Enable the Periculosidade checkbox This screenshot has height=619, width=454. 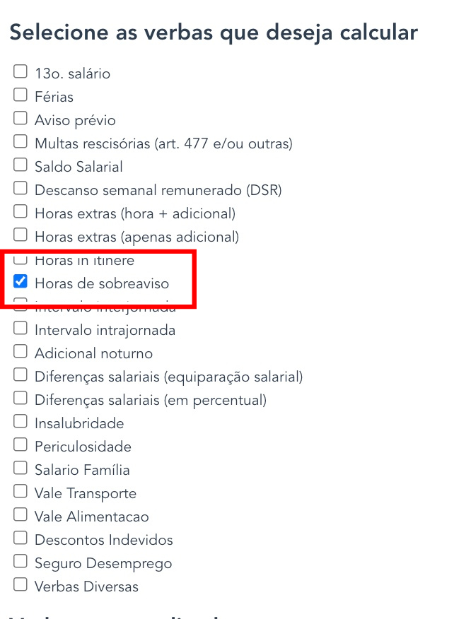(x=21, y=444)
